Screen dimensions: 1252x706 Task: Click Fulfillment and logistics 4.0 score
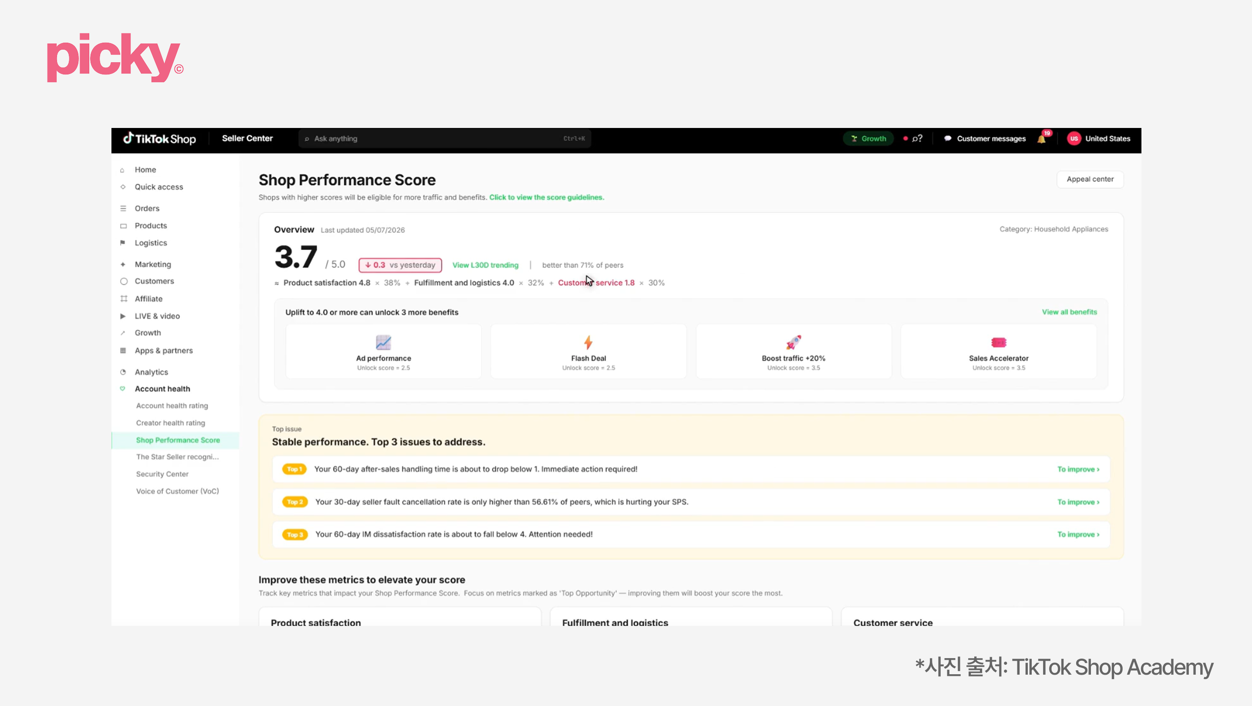pyautogui.click(x=464, y=283)
